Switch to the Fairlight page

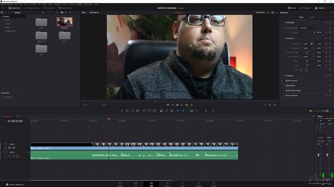pos(198,184)
